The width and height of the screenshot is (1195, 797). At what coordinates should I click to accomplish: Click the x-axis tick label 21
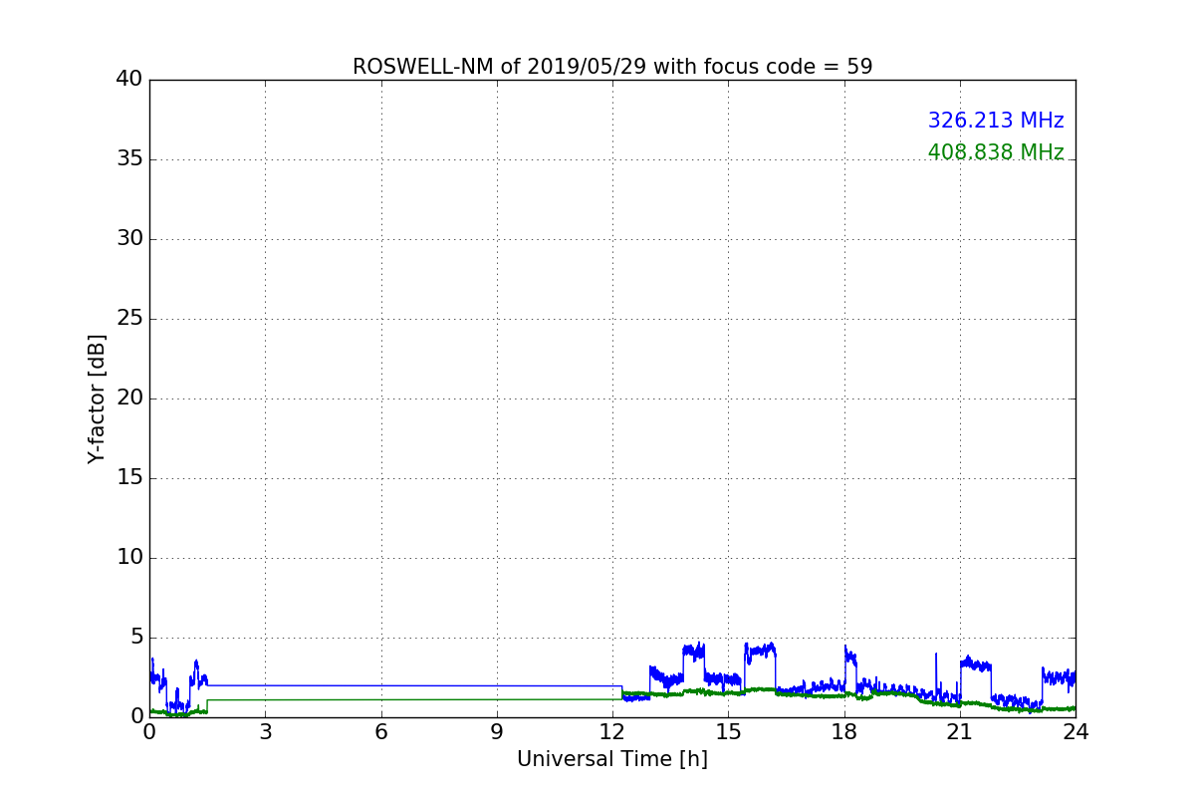[x=960, y=732]
